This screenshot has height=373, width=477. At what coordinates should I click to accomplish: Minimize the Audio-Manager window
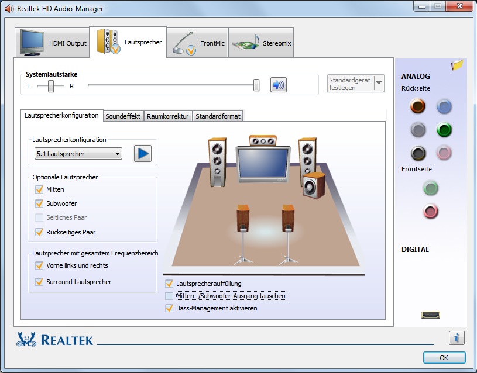[421, 6]
